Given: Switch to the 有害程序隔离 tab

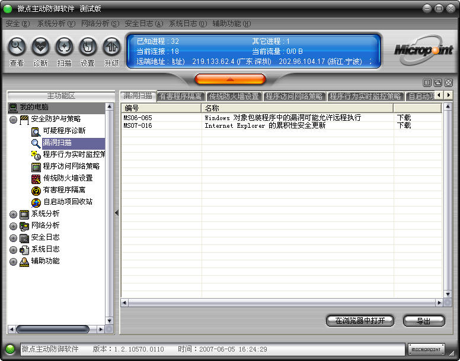Looking at the screenshot, I should [181, 96].
